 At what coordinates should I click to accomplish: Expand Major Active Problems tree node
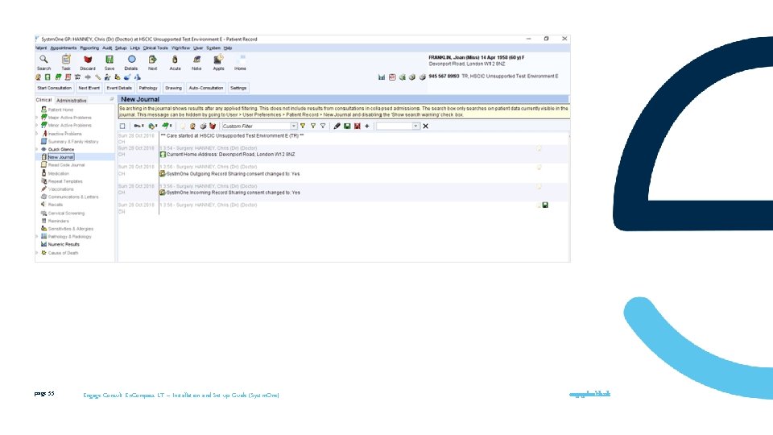tap(37, 118)
